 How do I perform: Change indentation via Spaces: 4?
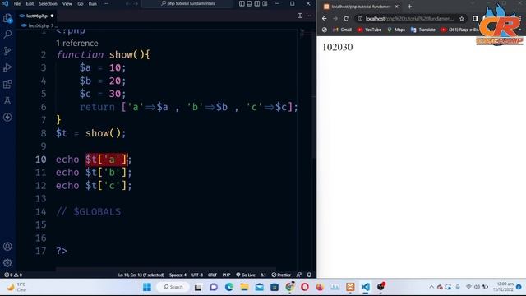coord(178,275)
